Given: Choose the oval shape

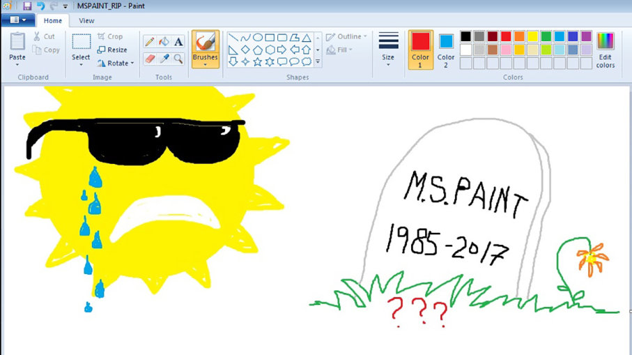Looking at the screenshot, I should [x=257, y=38].
